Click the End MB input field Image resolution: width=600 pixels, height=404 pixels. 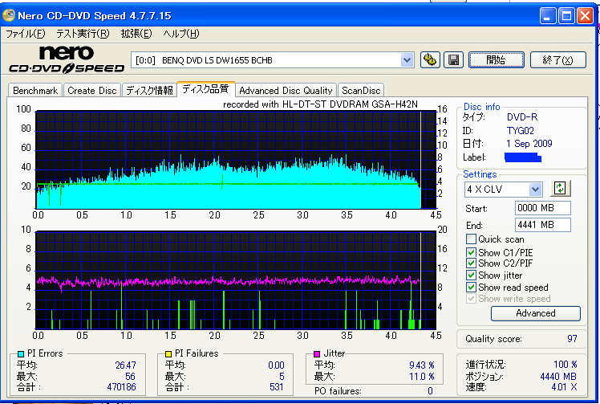[x=542, y=225]
